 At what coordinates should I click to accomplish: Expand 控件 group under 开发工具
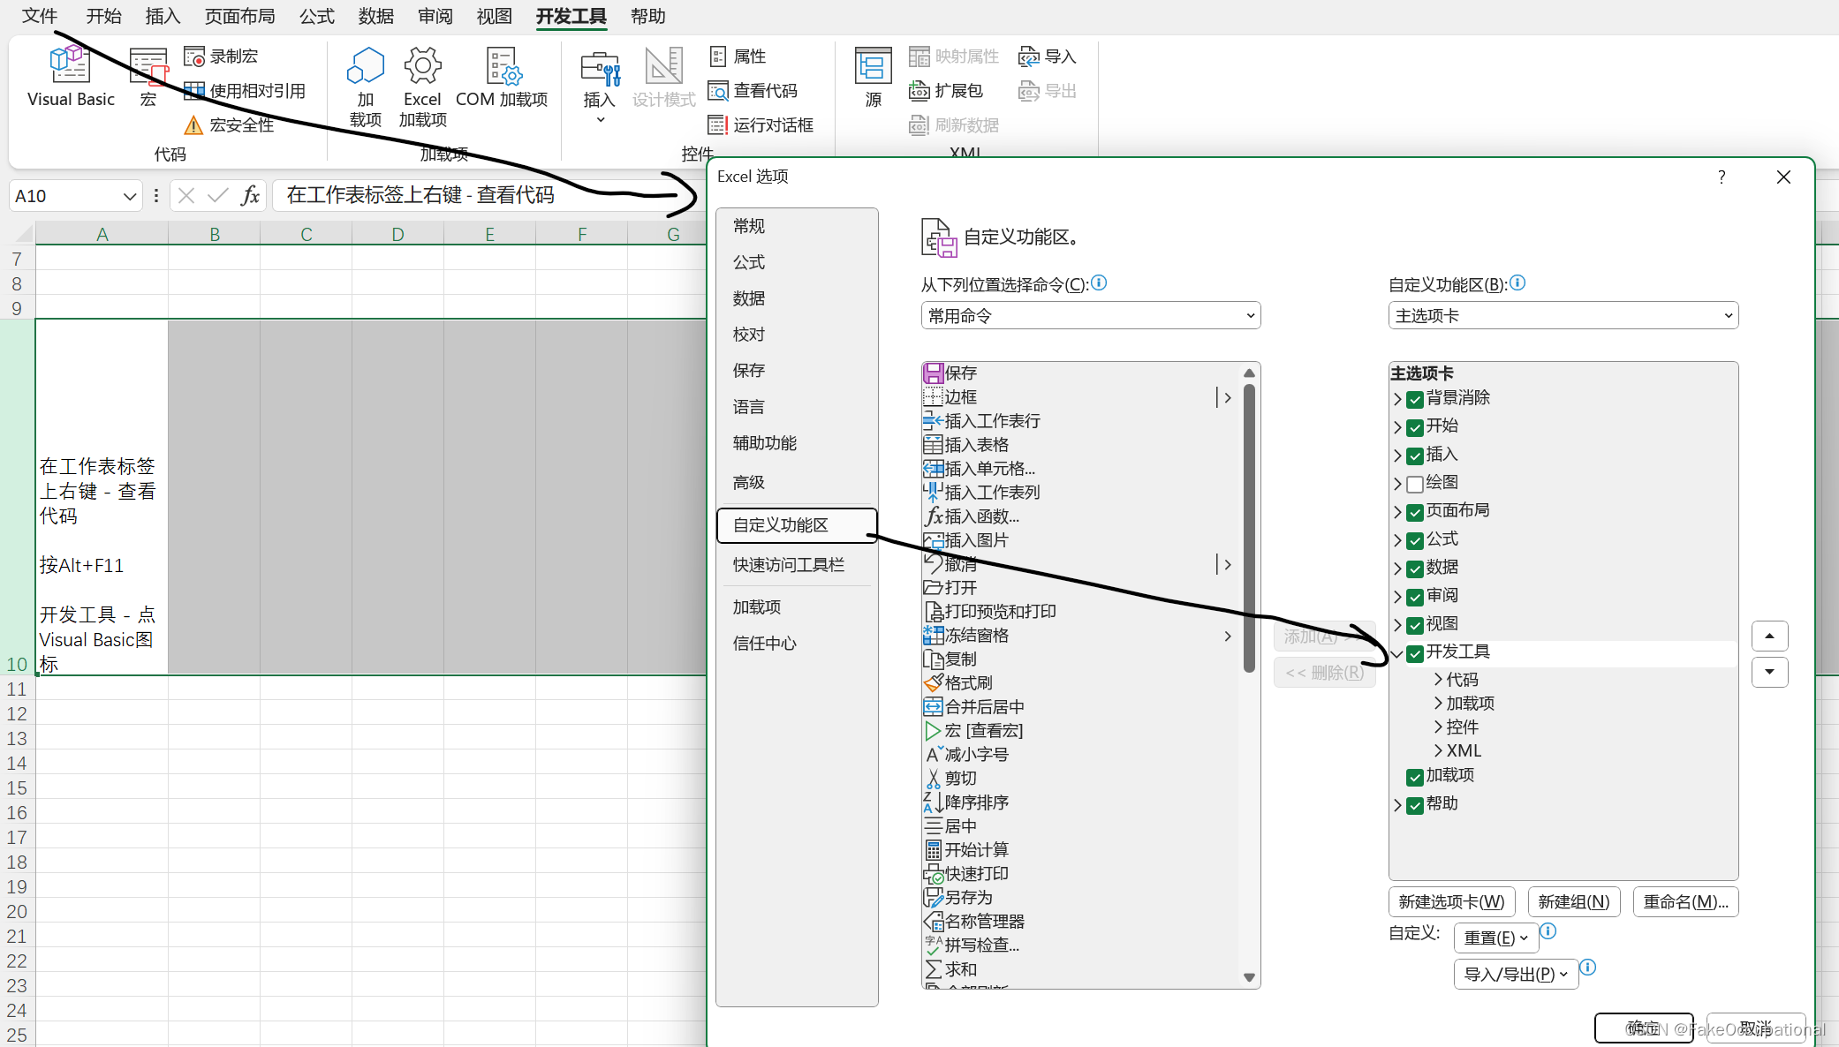pyautogui.click(x=1438, y=727)
